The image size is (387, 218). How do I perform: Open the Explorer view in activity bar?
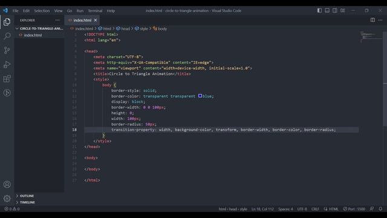7,22
